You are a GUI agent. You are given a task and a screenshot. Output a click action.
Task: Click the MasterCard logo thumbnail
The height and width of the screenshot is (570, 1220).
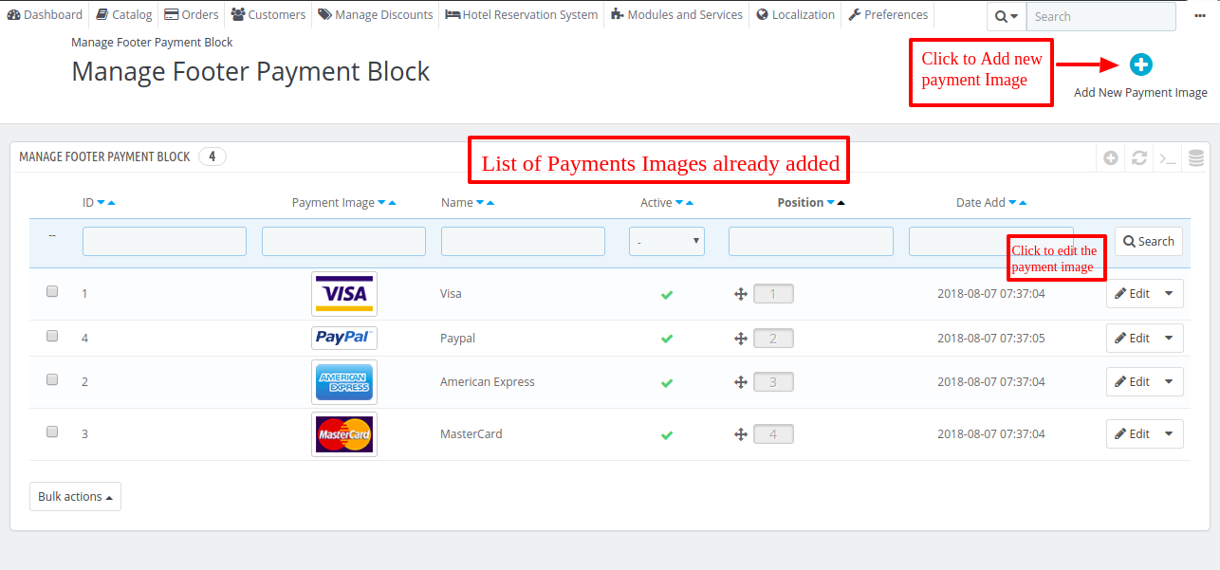344,434
